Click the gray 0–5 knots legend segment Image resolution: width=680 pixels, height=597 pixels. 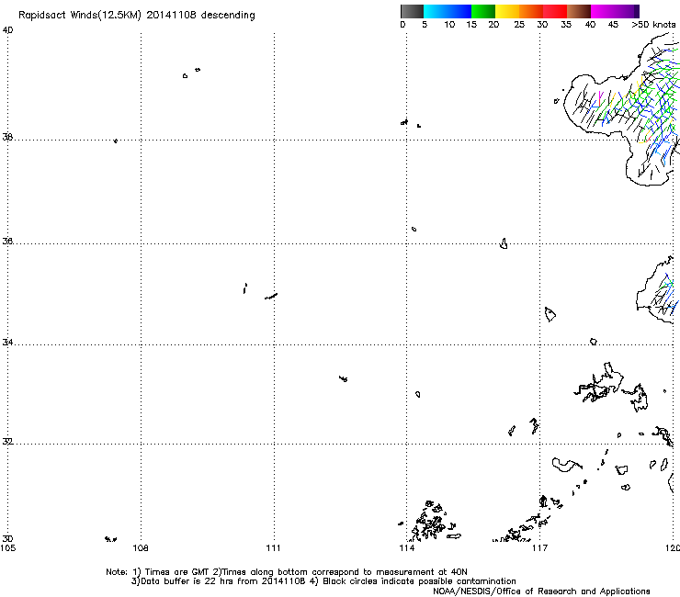click(x=412, y=11)
